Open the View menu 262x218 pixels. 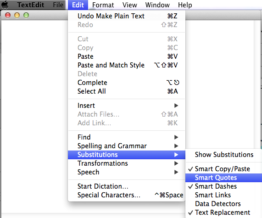130,5
